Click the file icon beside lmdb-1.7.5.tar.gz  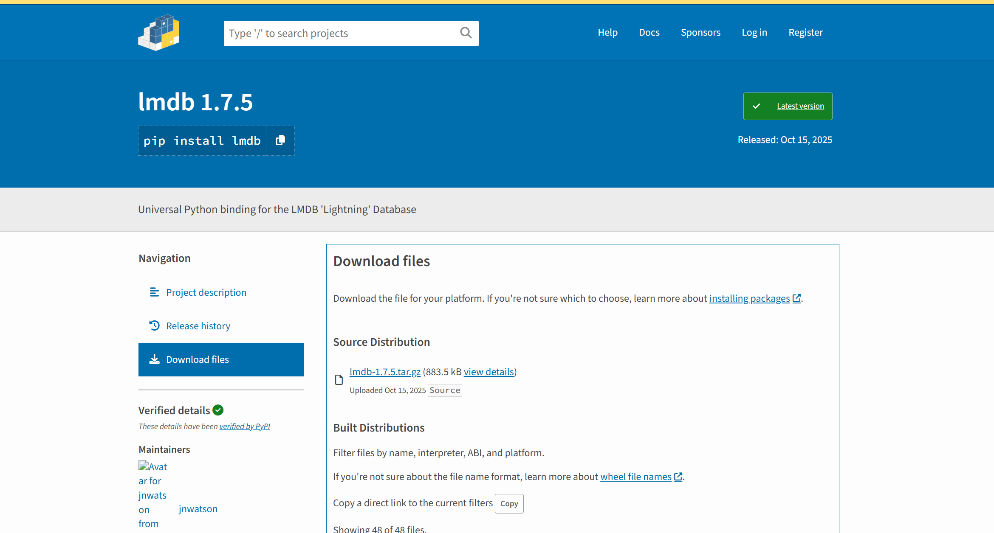tap(339, 380)
